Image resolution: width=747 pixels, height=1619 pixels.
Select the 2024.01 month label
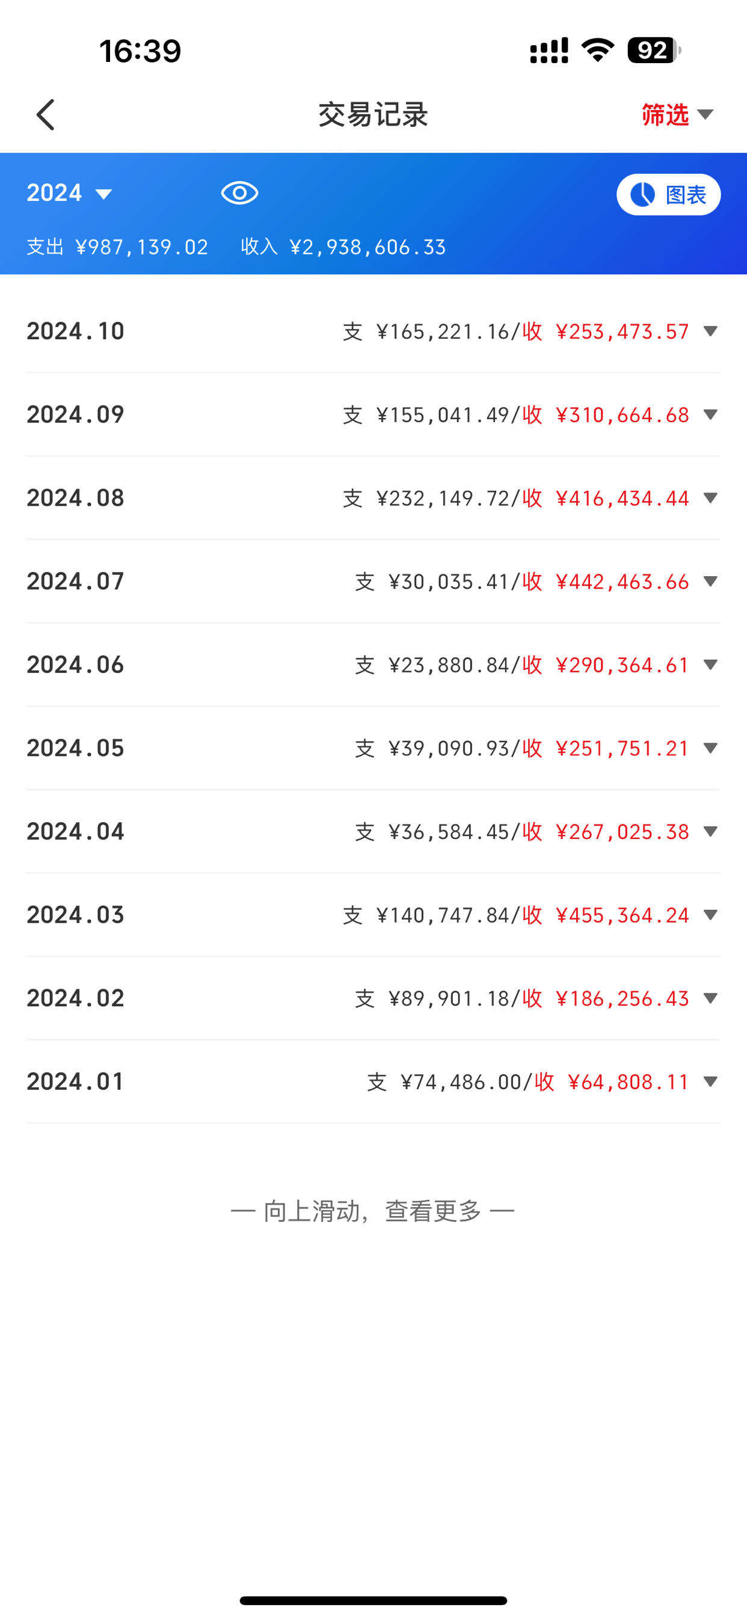[x=75, y=1081]
